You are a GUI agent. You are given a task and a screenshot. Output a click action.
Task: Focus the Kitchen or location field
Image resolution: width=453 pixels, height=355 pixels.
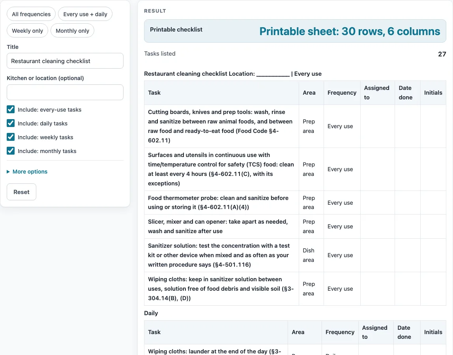(x=65, y=92)
